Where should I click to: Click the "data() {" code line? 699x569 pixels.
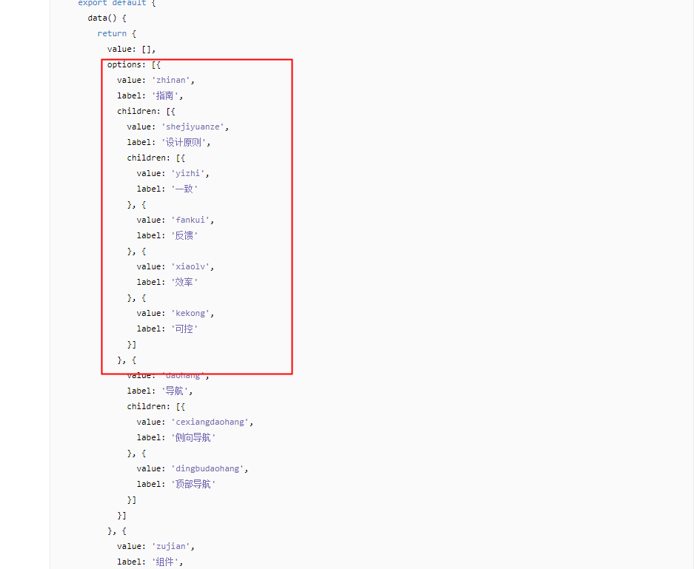tap(107, 18)
